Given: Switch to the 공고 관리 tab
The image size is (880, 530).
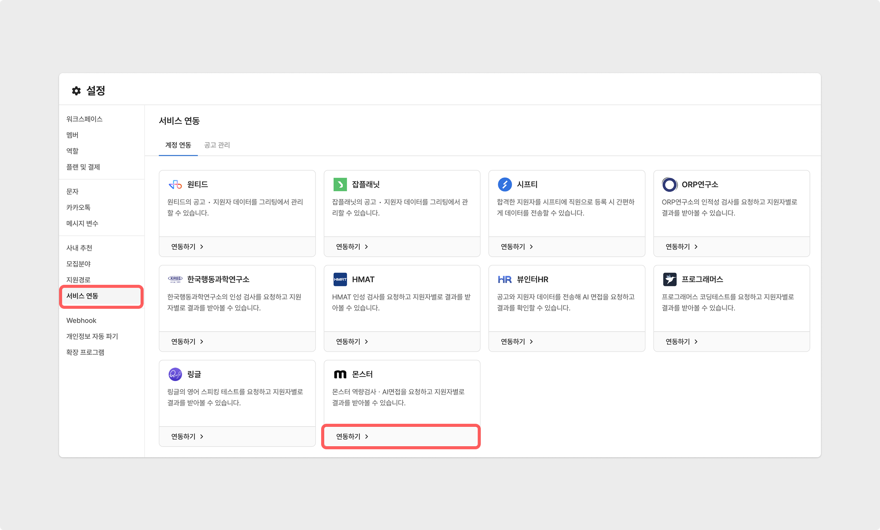Looking at the screenshot, I should [217, 145].
